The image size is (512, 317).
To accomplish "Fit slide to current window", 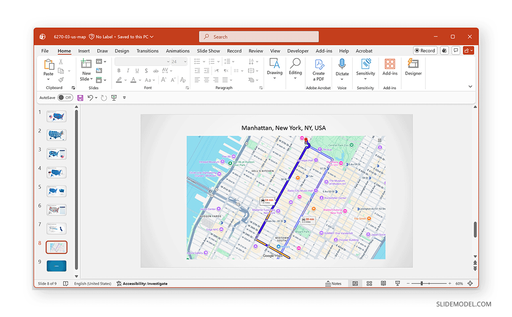I will [x=470, y=283].
